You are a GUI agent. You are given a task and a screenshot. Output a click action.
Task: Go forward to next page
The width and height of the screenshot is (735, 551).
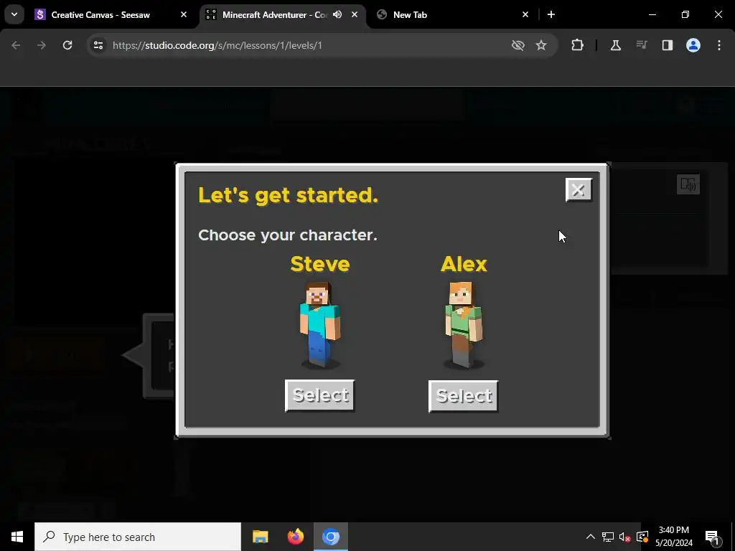coord(42,45)
